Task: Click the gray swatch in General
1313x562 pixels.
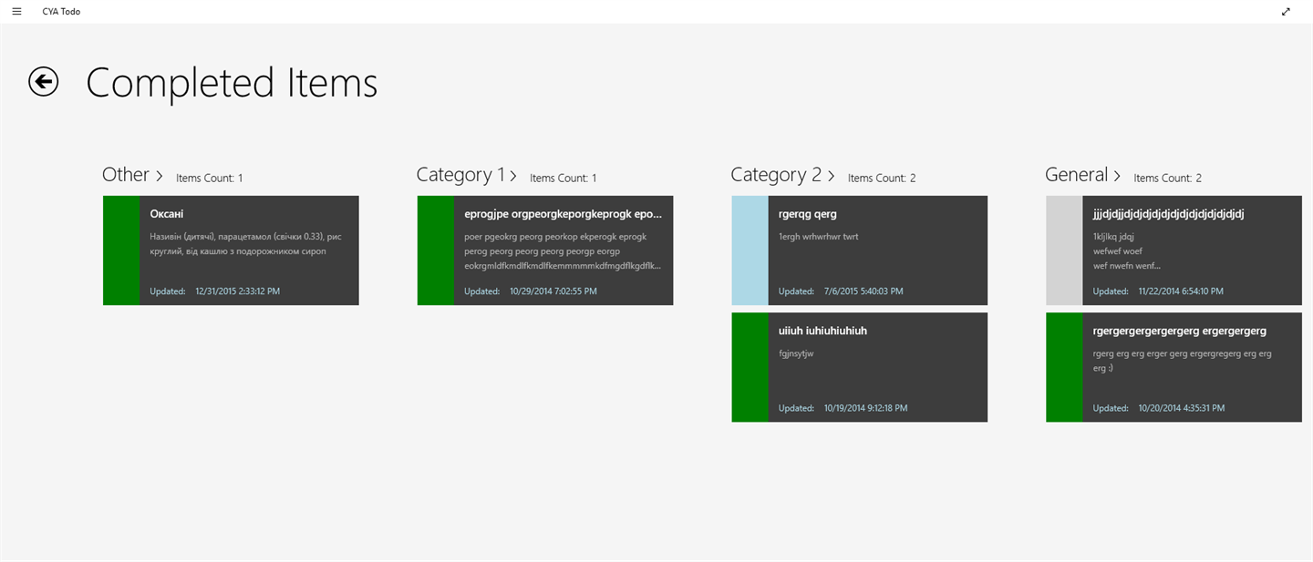Action: pyautogui.click(x=1064, y=250)
